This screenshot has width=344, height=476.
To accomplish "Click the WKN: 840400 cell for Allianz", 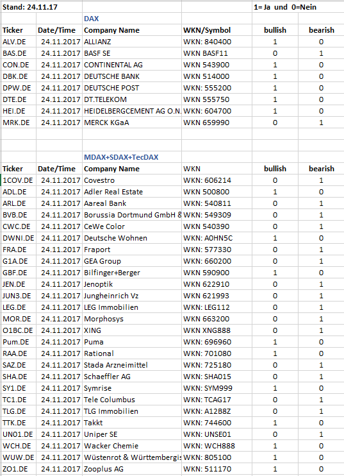I will 217,42.
